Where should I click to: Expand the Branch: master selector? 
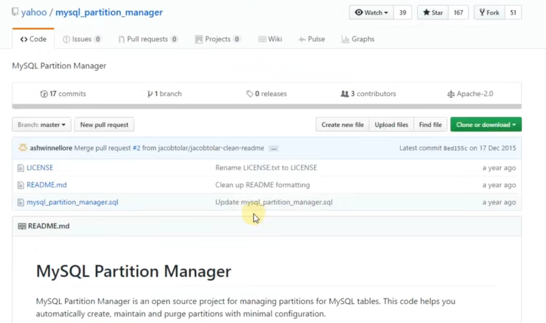point(42,125)
